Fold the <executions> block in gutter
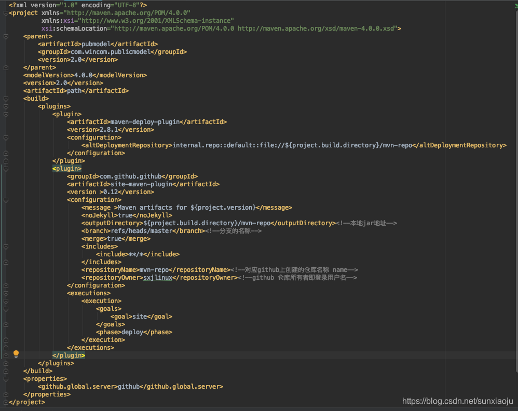The image size is (518, 411). coord(6,293)
